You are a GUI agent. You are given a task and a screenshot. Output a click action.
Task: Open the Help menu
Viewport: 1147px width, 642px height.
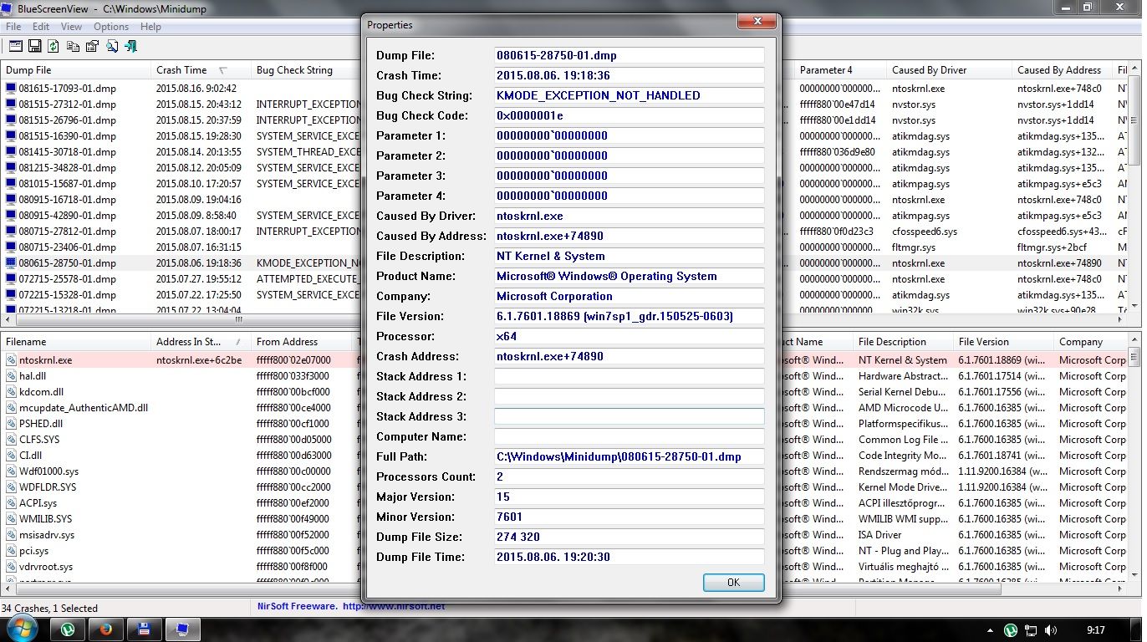[150, 27]
